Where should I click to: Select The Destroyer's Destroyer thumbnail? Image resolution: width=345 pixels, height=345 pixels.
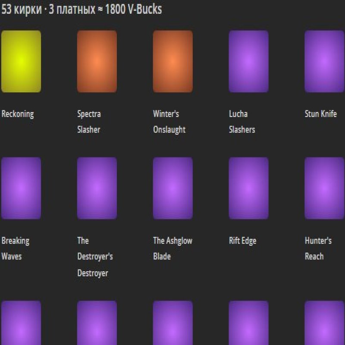click(x=97, y=187)
